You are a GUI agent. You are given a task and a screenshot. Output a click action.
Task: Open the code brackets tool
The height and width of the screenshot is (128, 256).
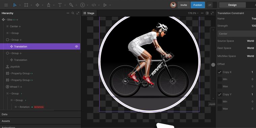[94, 5]
